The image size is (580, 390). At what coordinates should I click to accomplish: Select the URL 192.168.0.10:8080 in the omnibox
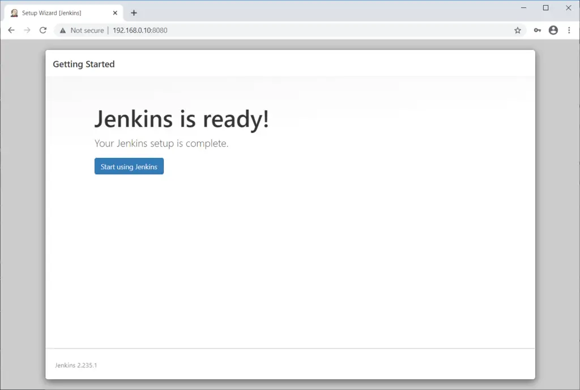tap(139, 30)
